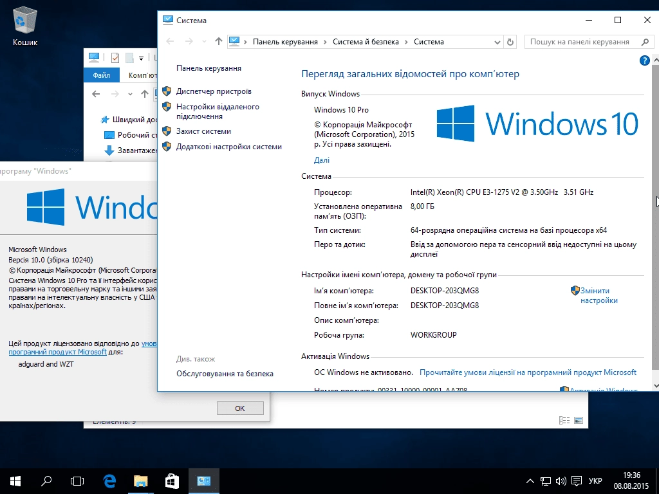Click computer name DESKTOP-203QMG8 value
Viewport: 659px width, 494px height.
pos(444,291)
